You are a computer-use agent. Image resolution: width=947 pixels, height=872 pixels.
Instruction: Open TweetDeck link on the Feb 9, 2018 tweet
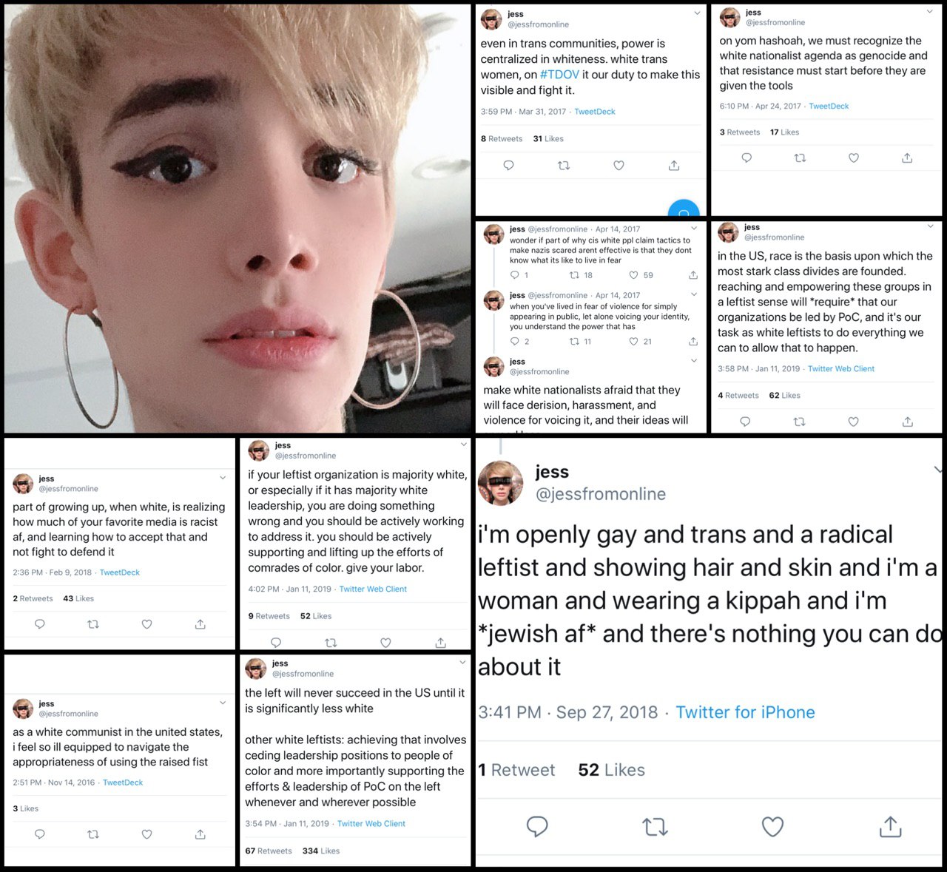point(120,572)
